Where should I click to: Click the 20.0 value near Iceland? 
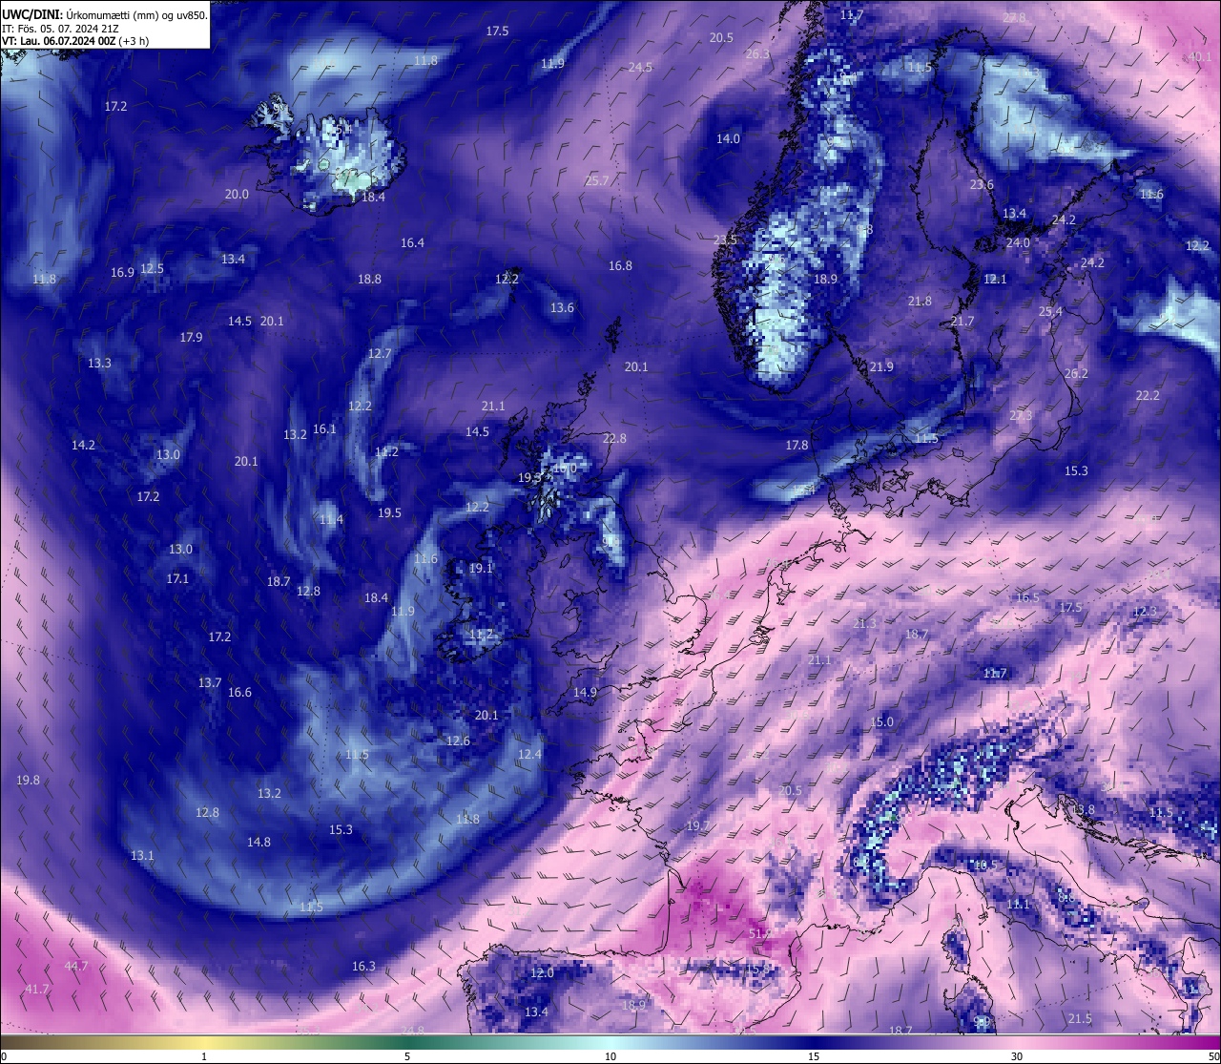[237, 195]
